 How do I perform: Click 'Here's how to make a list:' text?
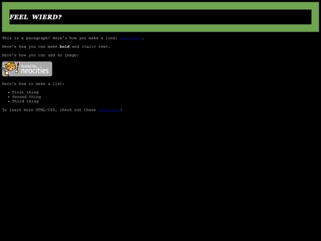coord(33,84)
